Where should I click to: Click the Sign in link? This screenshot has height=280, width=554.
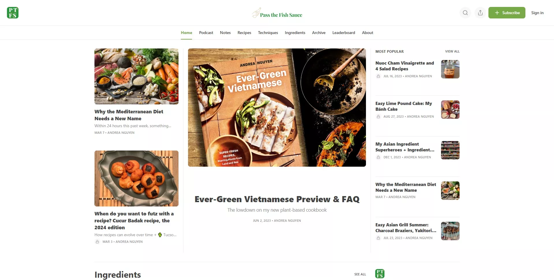point(537,13)
